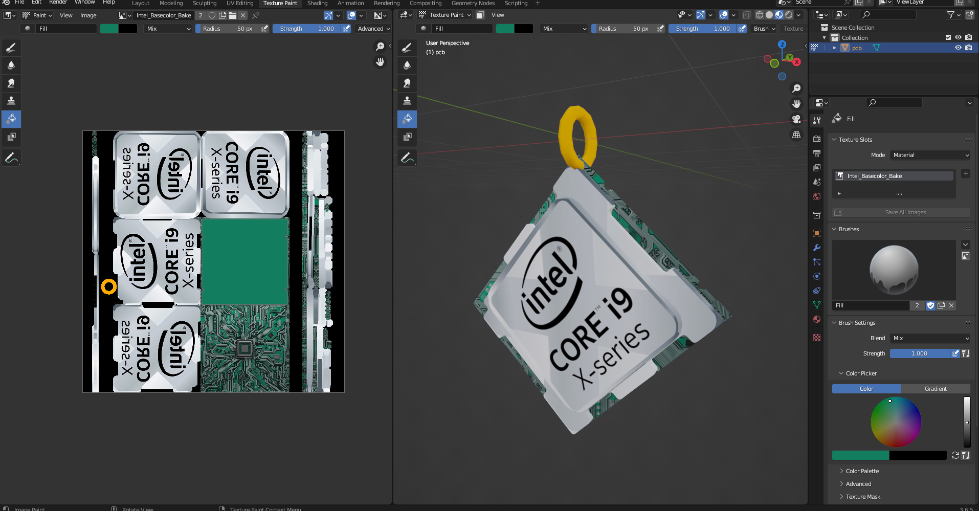
Task: Select the Smear tool in image editor
Action: [11, 83]
